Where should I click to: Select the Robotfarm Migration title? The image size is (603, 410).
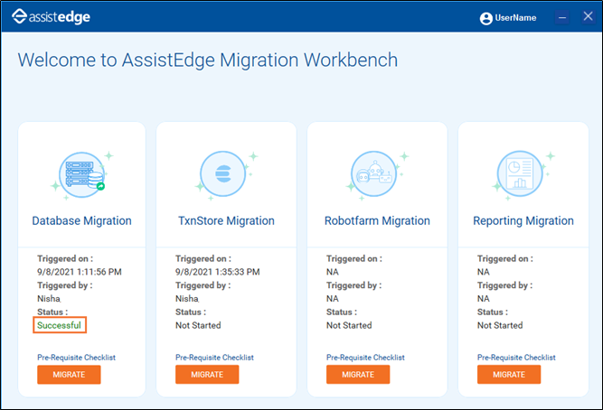point(377,221)
